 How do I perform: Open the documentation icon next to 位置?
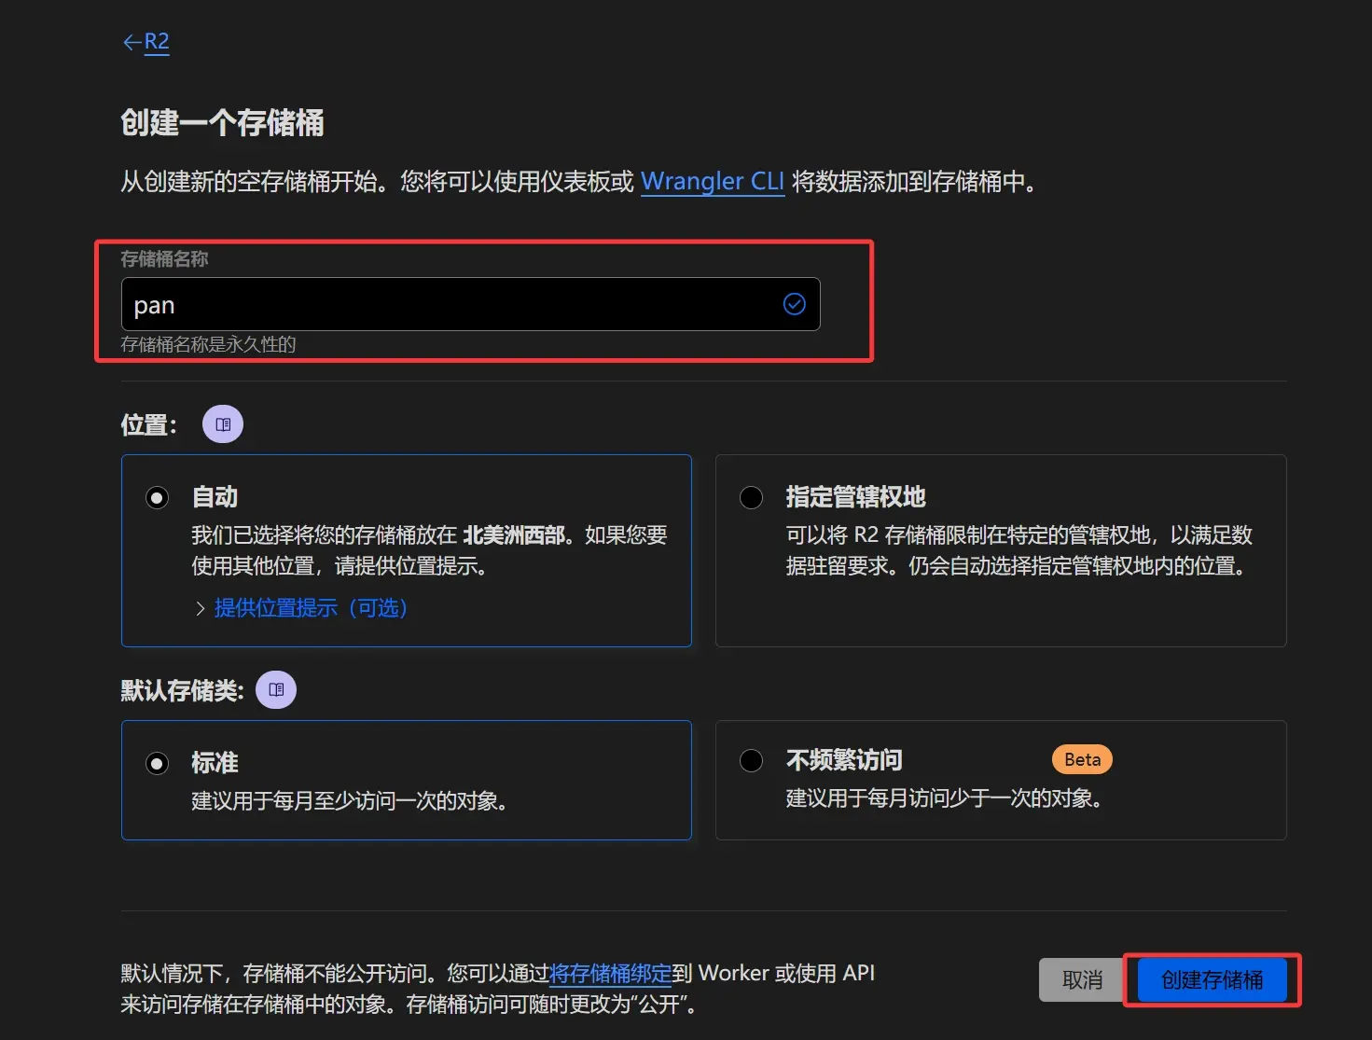point(222,423)
